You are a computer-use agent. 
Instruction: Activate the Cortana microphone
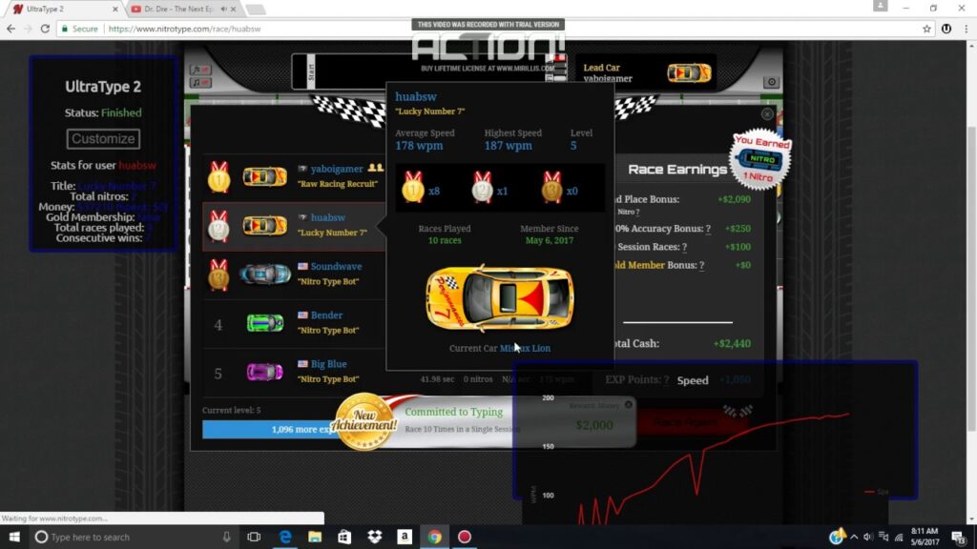click(x=227, y=537)
